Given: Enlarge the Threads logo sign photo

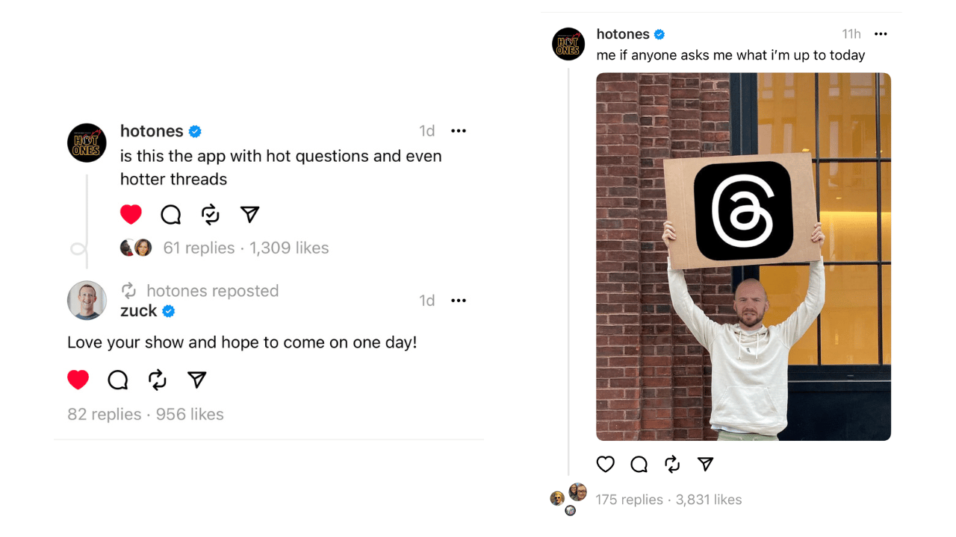Looking at the screenshot, I should (x=743, y=256).
